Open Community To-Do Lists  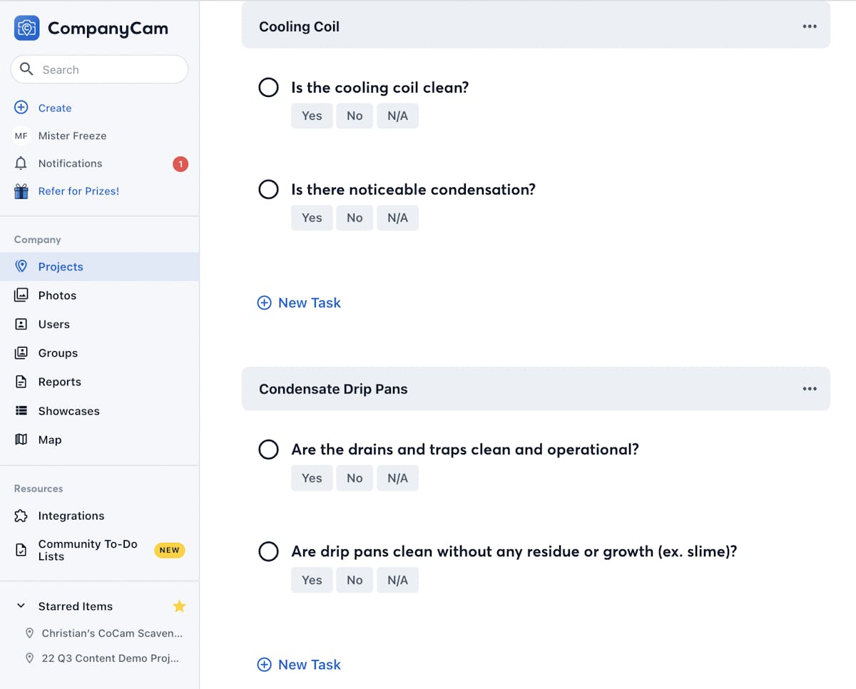tap(88, 550)
